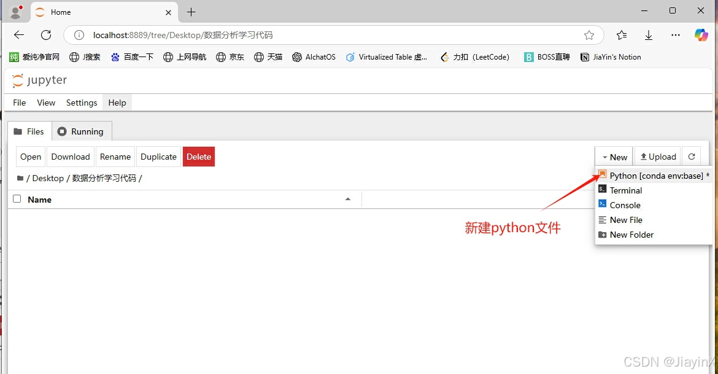This screenshot has height=374, width=718.
Task: Switch to the Files tab
Action: click(x=30, y=131)
